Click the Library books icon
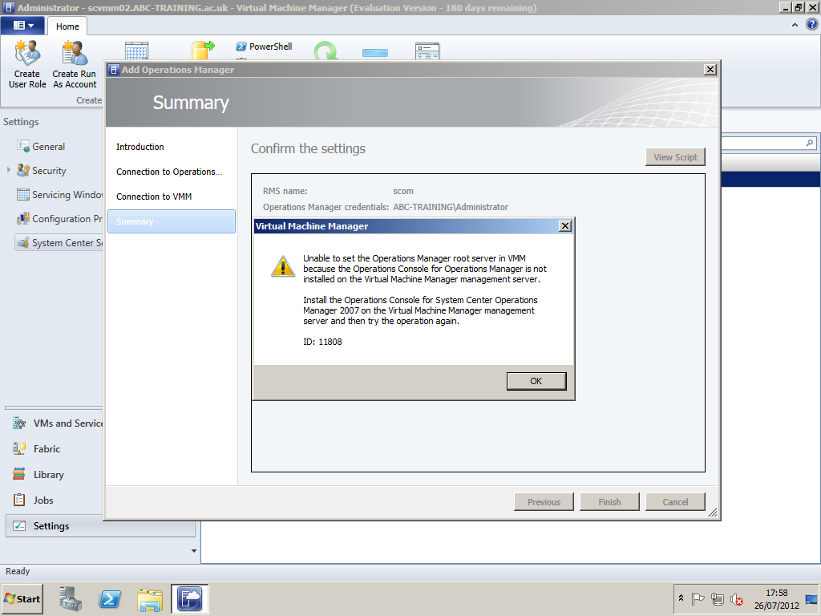 point(19,474)
